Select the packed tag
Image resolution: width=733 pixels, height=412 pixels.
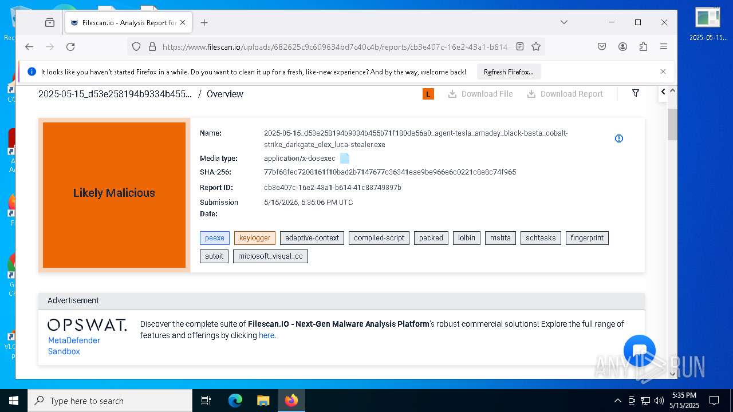pos(431,238)
